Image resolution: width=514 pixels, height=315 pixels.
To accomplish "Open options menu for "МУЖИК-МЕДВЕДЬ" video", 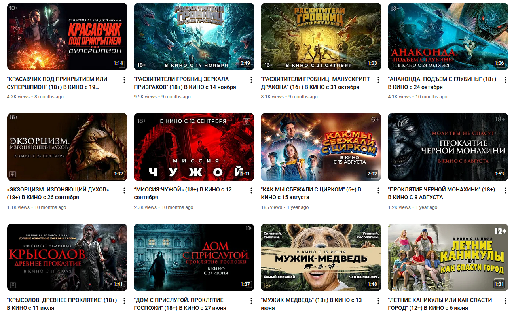I will (x=378, y=301).
